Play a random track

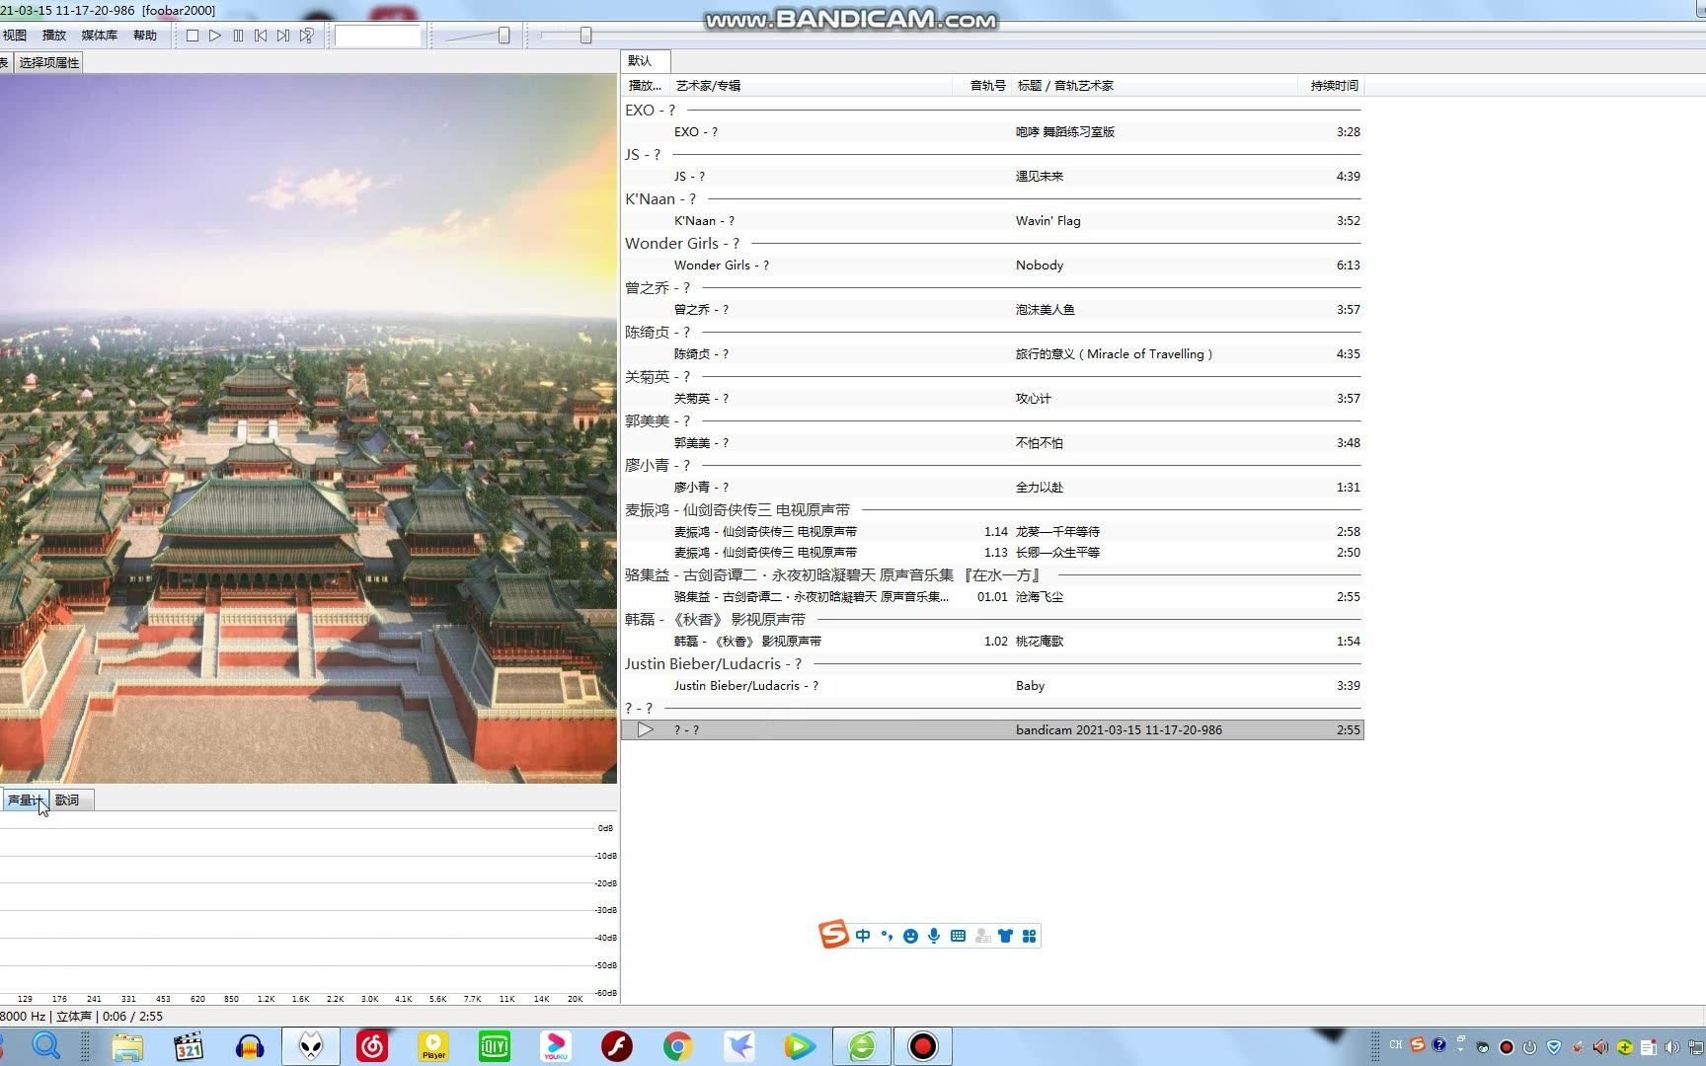click(x=307, y=36)
